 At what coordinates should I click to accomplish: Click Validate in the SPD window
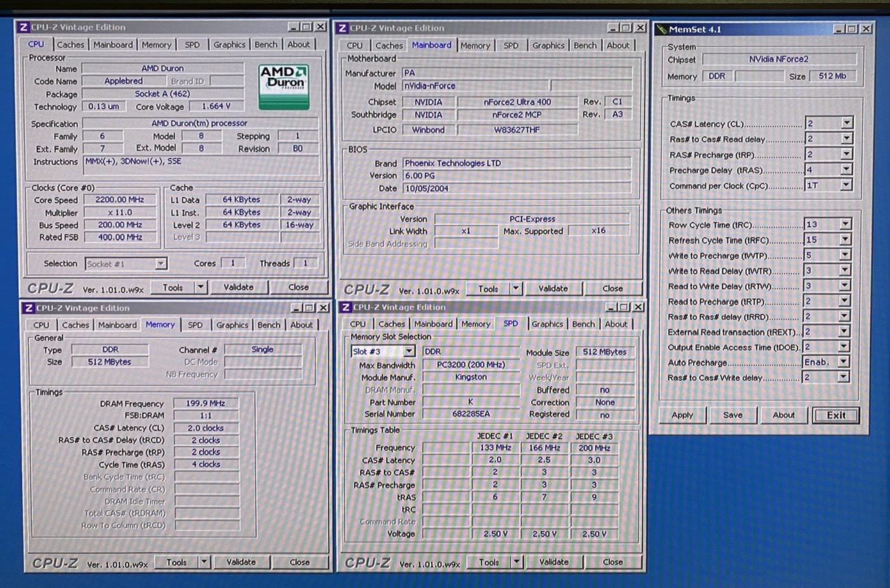click(553, 562)
